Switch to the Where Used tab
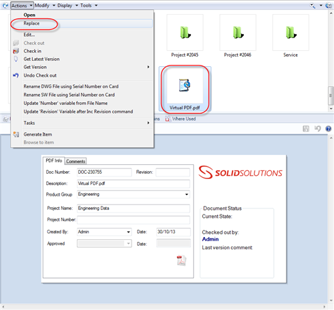 pos(180,119)
